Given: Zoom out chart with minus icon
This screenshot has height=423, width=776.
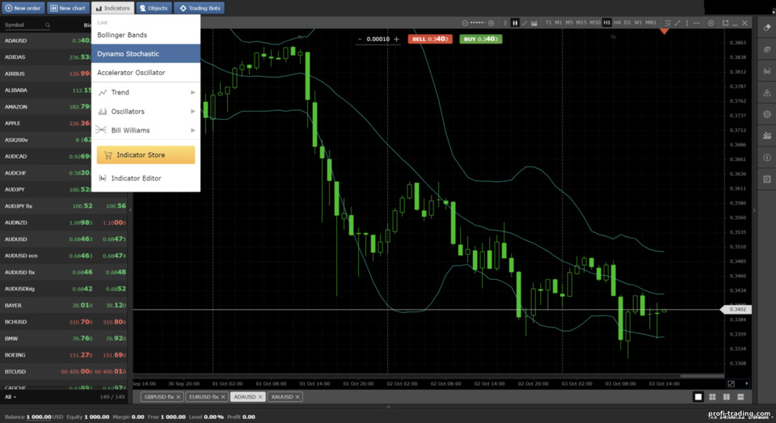Looking at the screenshot, I should [465, 23].
